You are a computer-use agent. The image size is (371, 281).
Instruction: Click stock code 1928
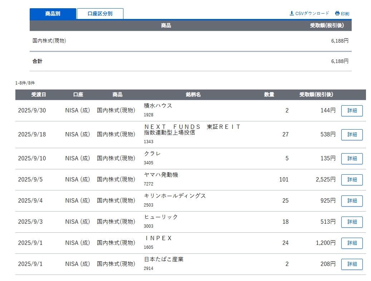pos(148,115)
